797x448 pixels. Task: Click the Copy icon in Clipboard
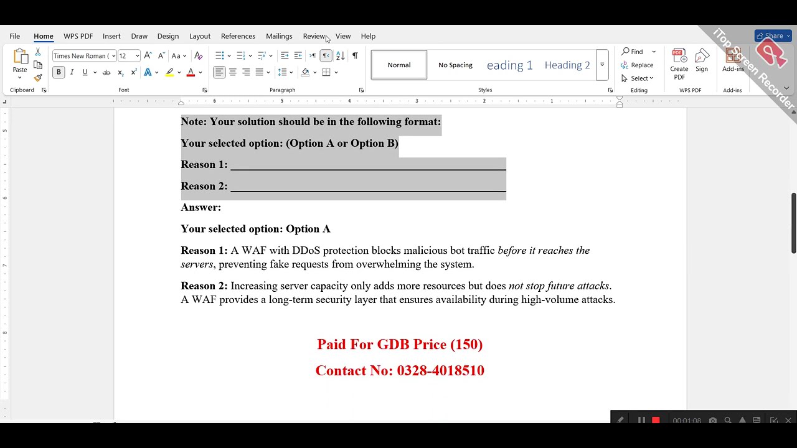[x=38, y=65]
